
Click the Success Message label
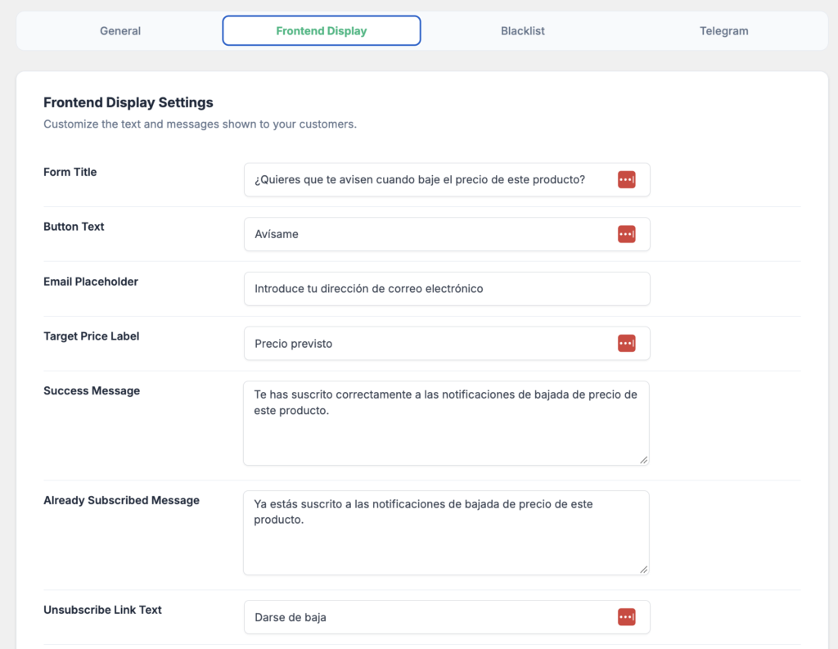pyautogui.click(x=92, y=390)
